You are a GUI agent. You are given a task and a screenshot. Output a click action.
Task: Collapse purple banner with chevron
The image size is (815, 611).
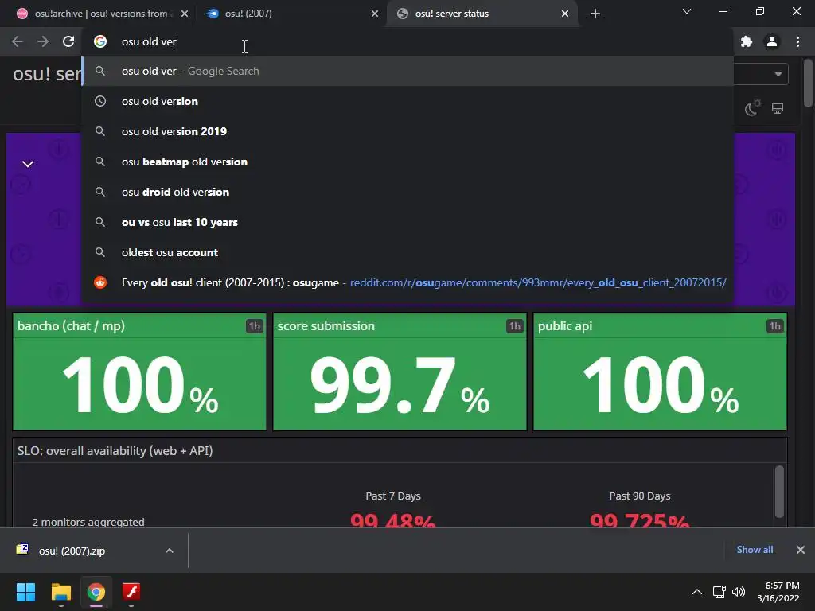pos(28,164)
